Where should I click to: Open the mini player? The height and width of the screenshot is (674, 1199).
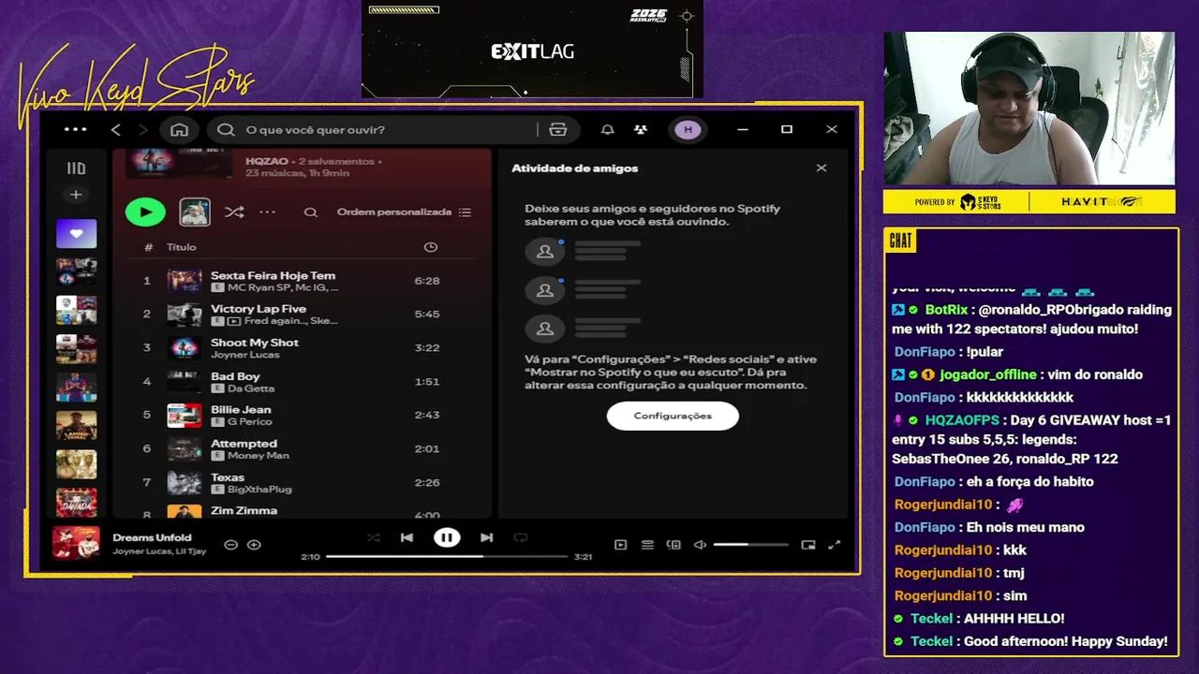(x=808, y=545)
